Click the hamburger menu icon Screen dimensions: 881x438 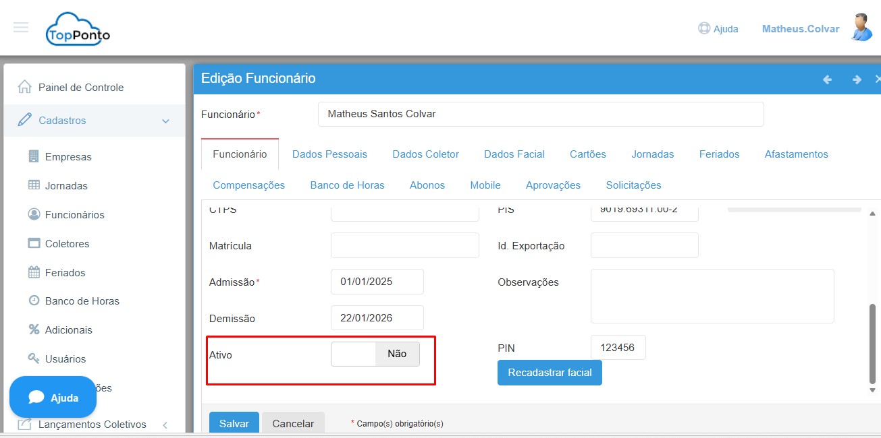click(21, 28)
